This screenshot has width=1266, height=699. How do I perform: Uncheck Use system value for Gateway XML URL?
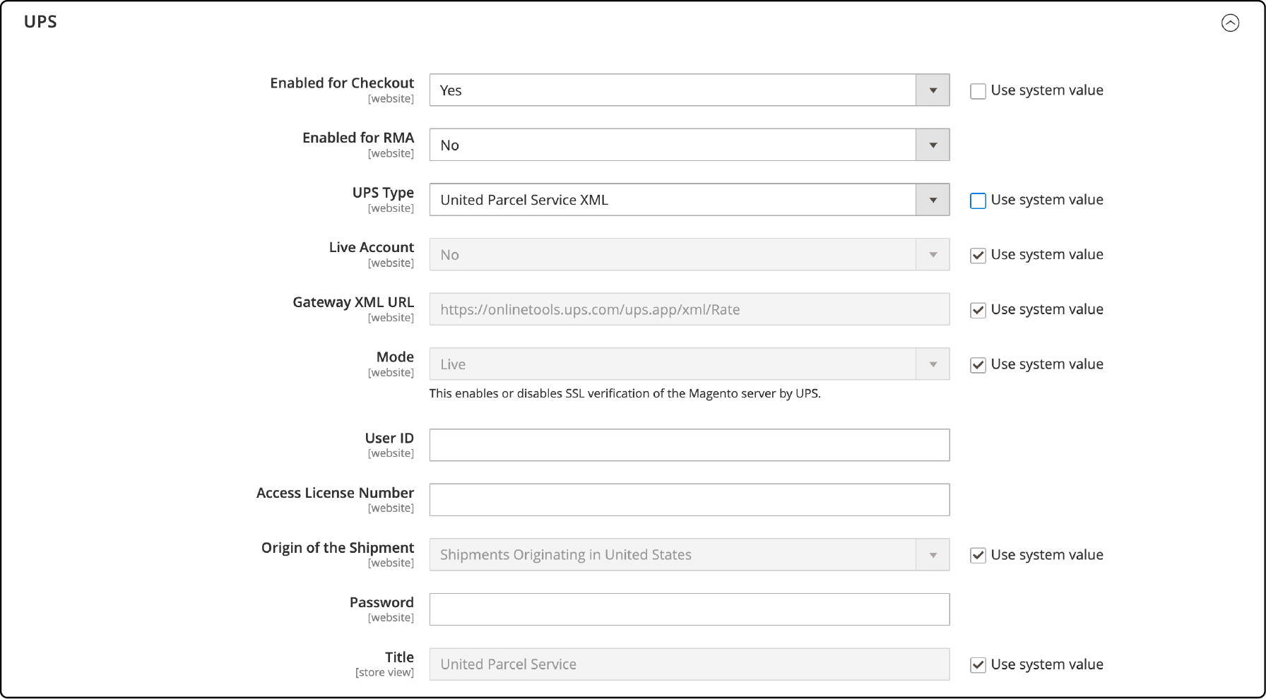(978, 310)
